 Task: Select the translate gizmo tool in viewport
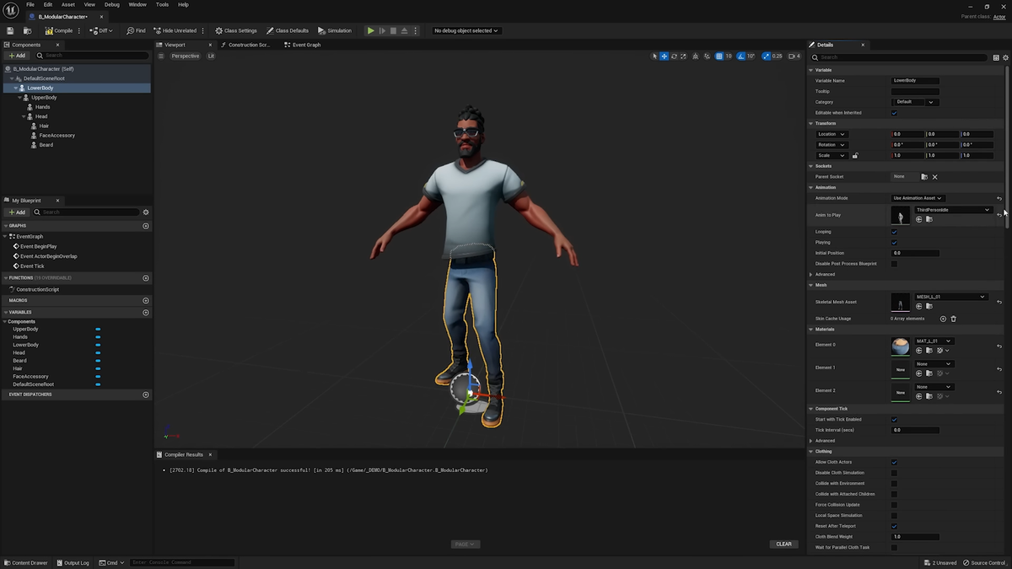pyautogui.click(x=665, y=56)
